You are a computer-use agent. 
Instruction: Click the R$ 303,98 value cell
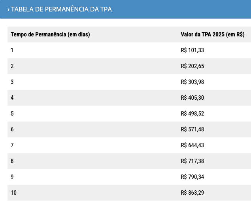pyautogui.click(x=192, y=82)
